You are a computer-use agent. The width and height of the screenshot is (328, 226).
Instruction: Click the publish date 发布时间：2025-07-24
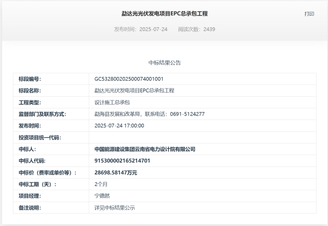coord(141,29)
